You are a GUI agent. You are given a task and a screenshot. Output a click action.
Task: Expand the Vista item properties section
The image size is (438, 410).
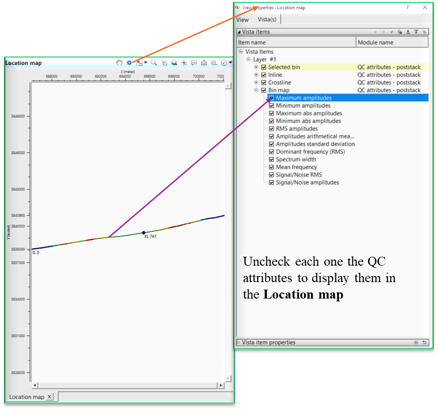tap(240, 342)
